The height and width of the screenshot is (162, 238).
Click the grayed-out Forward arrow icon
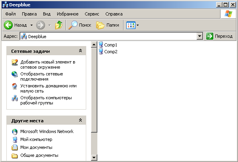click(x=41, y=25)
